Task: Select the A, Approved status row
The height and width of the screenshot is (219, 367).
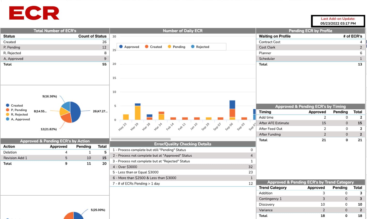Action: 55,59
